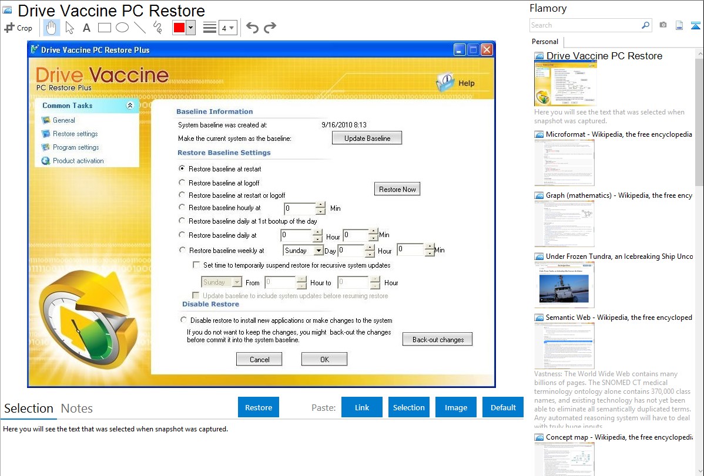
Task: Select Restore baseline daily at option
Action: [182, 235]
